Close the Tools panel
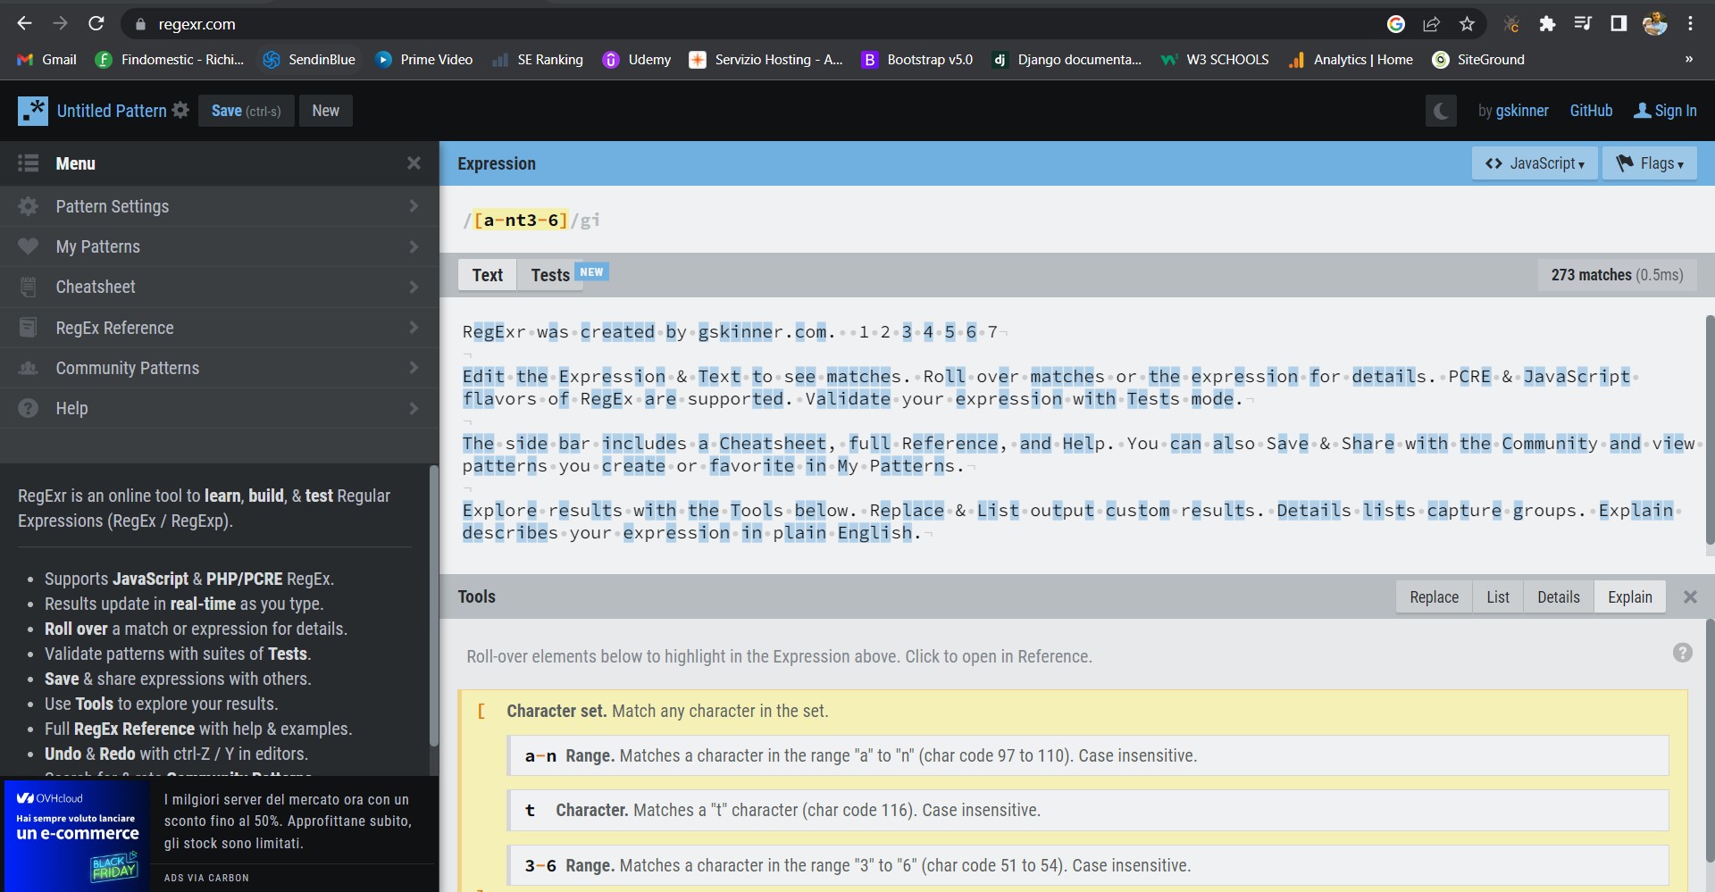The image size is (1715, 892). (x=1690, y=596)
